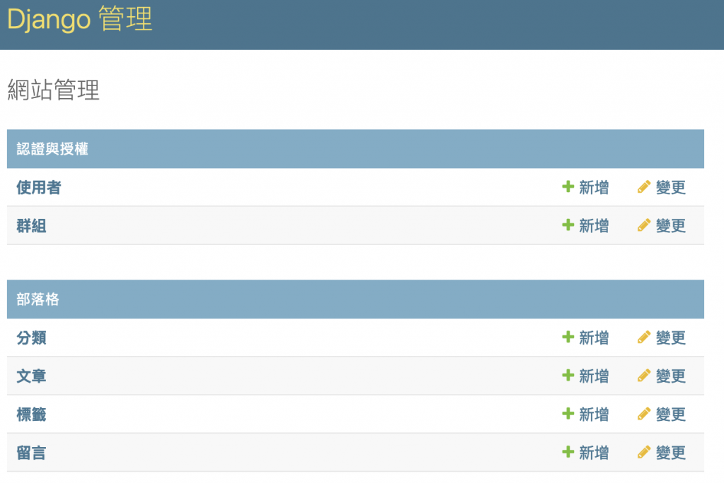Click the 網站管理 page heading

point(54,90)
